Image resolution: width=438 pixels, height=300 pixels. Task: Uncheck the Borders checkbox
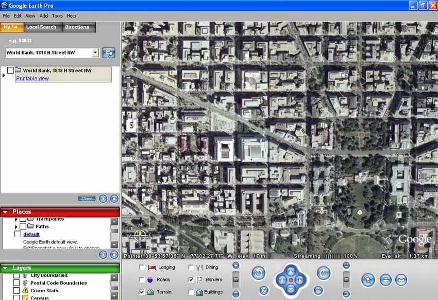pos(191,279)
